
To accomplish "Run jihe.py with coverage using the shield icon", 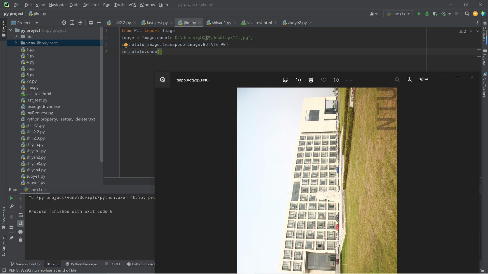I will coord(435,14).
